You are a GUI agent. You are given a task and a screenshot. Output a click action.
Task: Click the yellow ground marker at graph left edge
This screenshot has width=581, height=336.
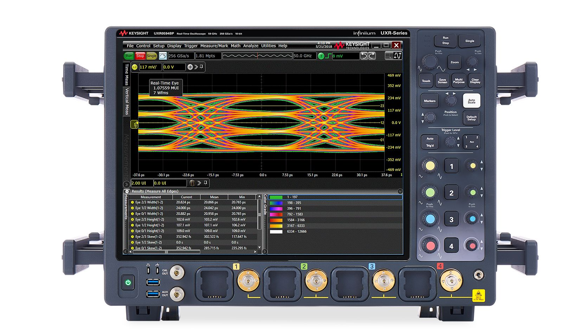pyautogui.click(x=134, y=124)
